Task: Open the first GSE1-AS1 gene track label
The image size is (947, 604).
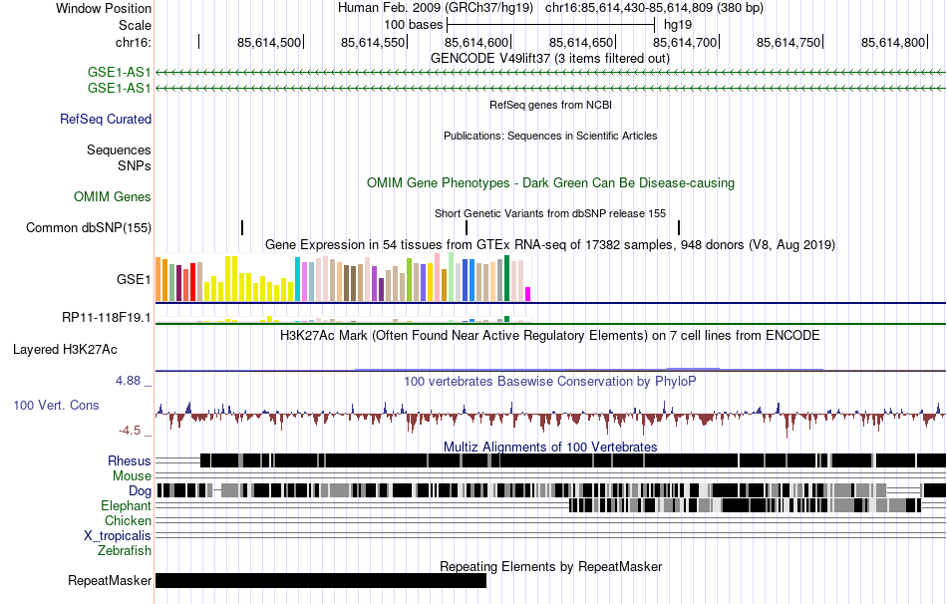Action: coord(119,73)
